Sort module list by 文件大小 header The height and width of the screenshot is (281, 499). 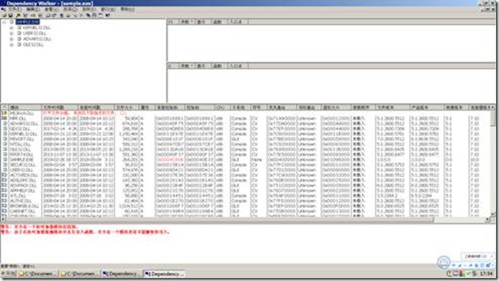tap(127, 108)
